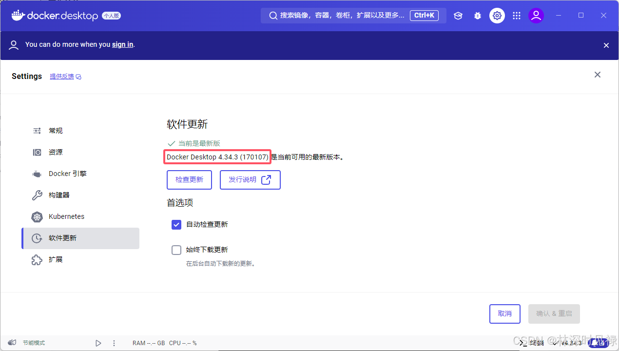Go to Kubernetes settings section
This screenshot has width=619, height=351.
pyautogui.click(x=80, y=216)
